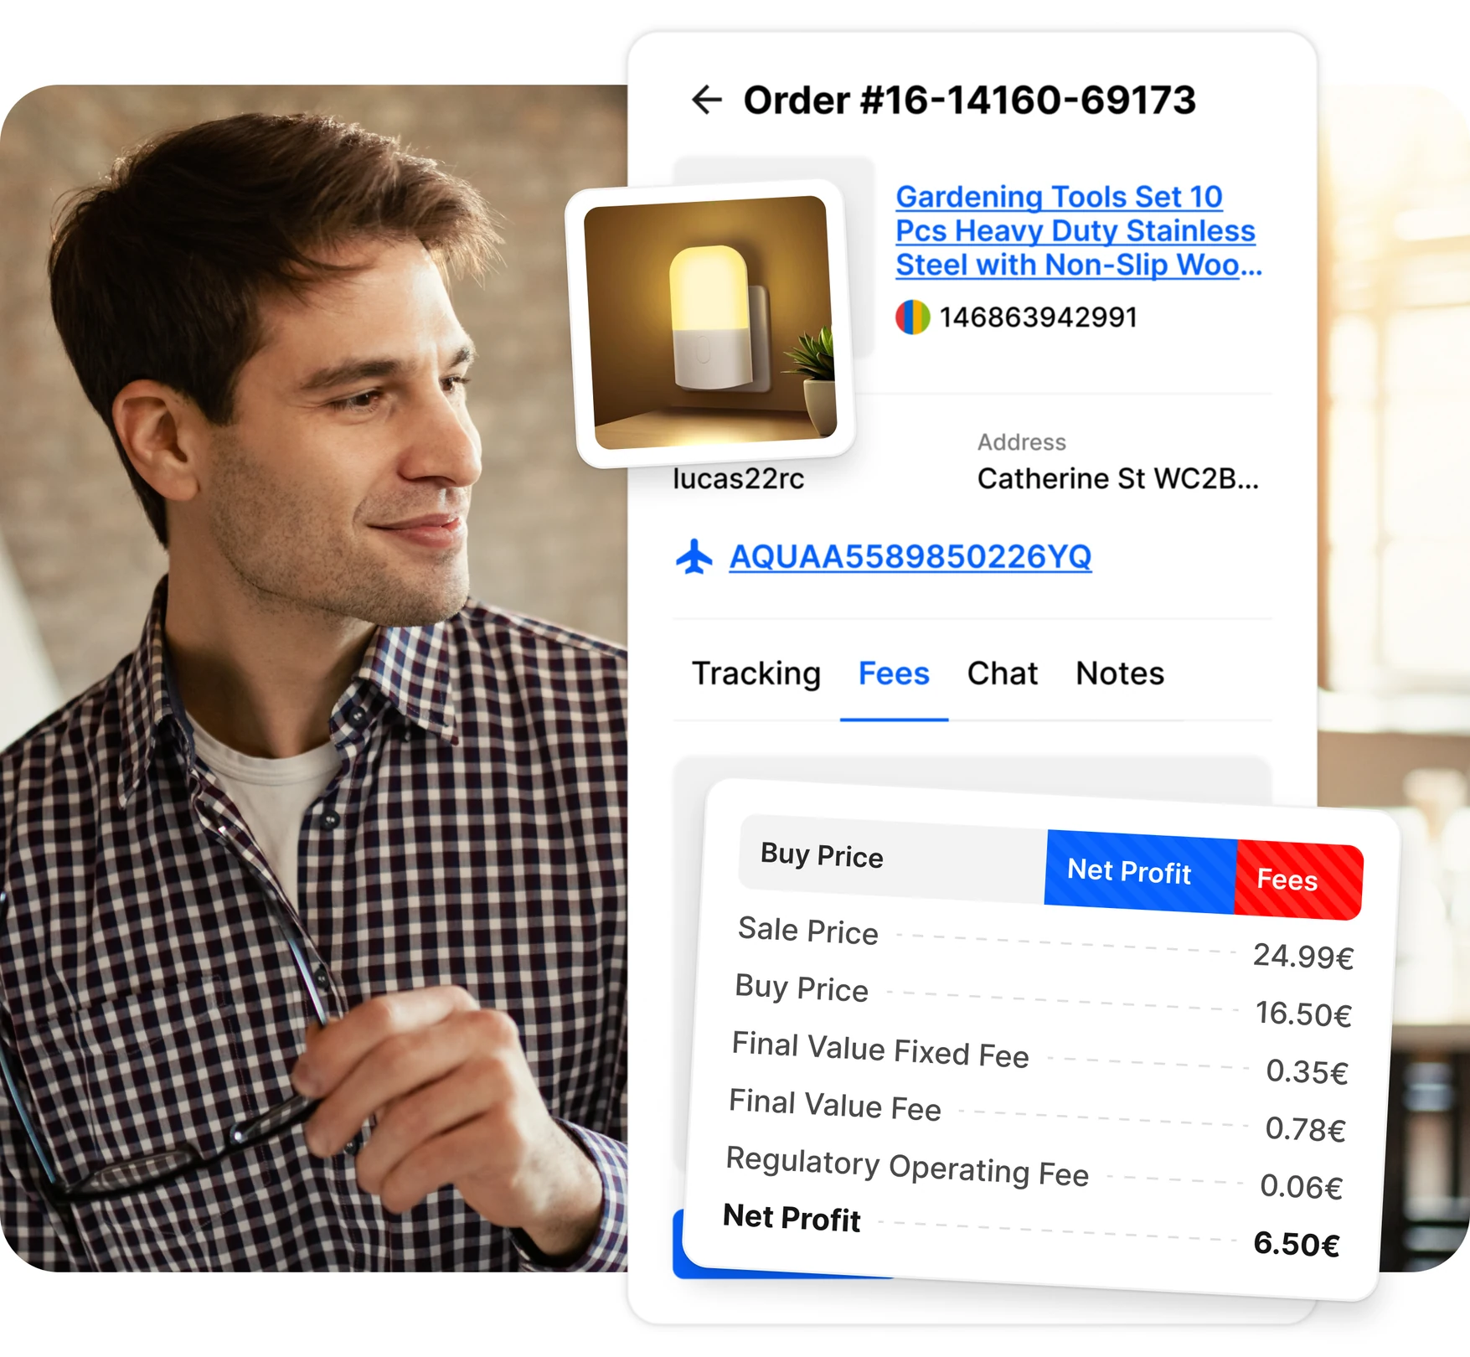Click the red Fees bar segment

click(x=1299, y=880)
